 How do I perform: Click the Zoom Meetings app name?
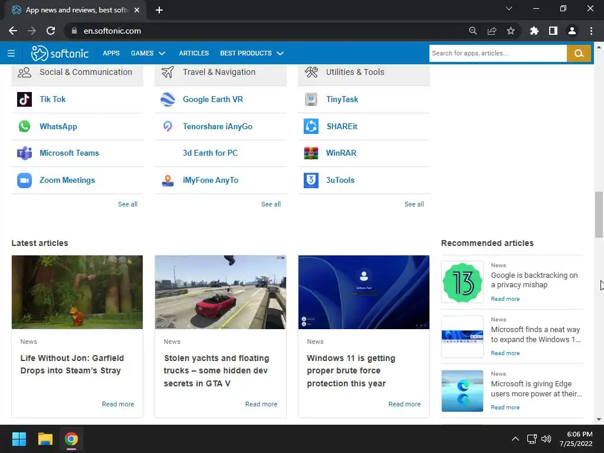[67, 180]
